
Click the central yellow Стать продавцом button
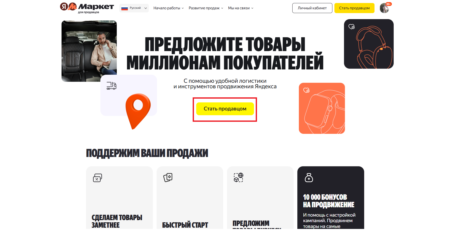tap(225, 109)
